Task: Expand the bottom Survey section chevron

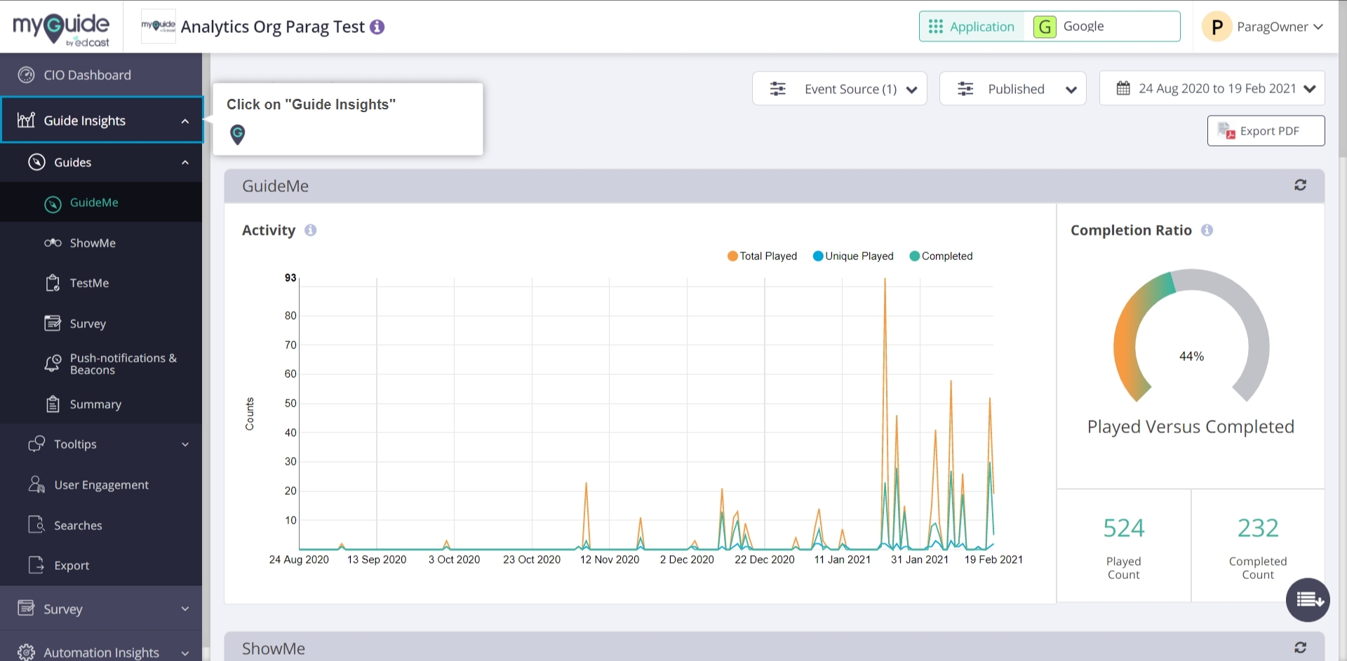Action: tap(185, 609)
